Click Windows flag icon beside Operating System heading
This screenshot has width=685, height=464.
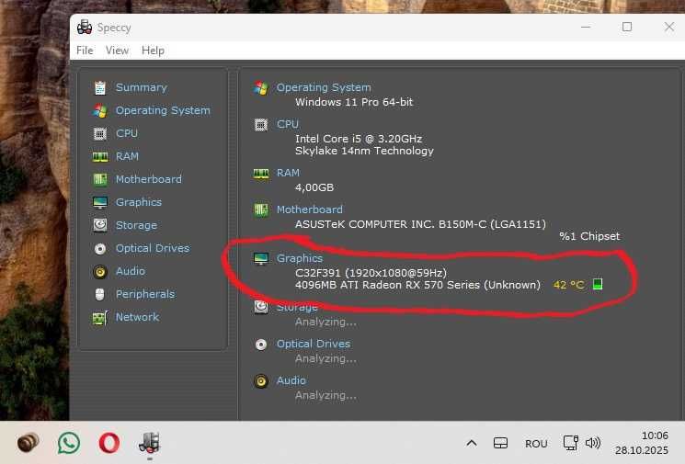[261, 87]
